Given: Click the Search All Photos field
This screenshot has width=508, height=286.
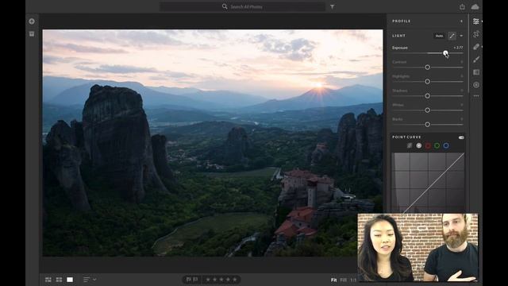Looking at the screenshot, I should [x=242, y=7].
